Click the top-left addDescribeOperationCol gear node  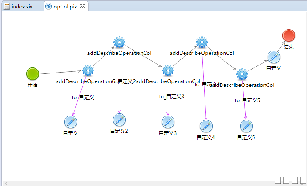(119, 42)
